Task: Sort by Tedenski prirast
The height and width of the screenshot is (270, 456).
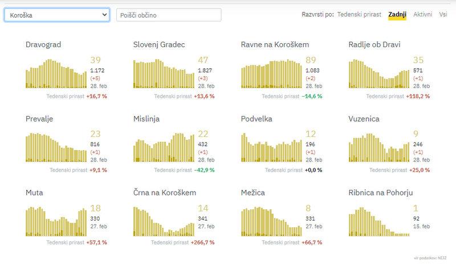Action: click(x=359, y=14)
